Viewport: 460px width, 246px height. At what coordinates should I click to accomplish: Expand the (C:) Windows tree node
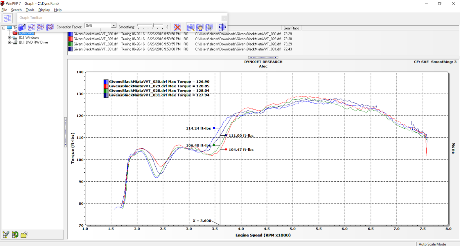pos(9,38)
